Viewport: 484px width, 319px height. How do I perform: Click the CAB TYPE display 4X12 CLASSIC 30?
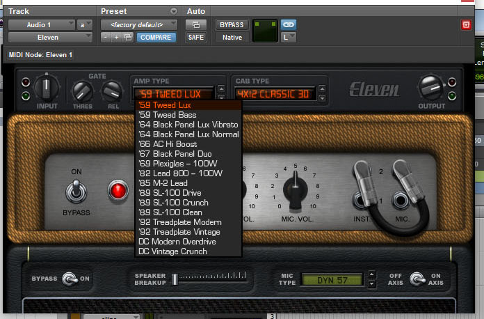coord(275,94)
